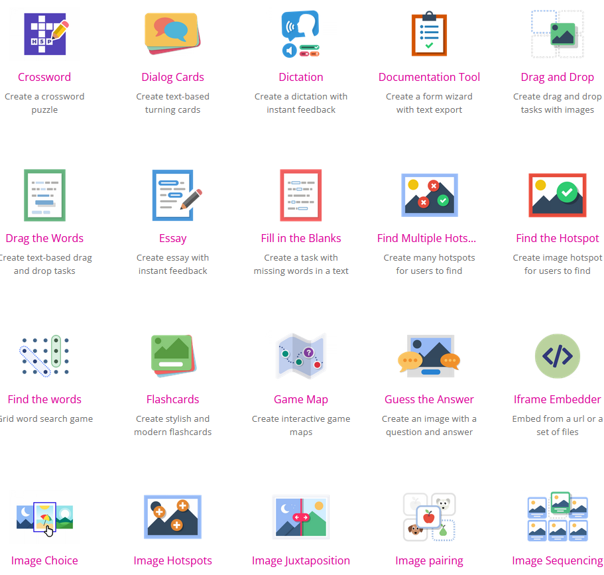Click the Drag the Words link
This screenshot has width=604, height=575.
point(44,238)
